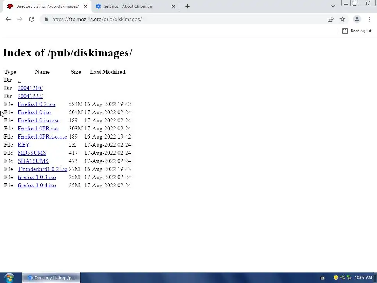Screen dimensions: 377x283
Task: Open the user profile menu
Action: (357, 19)
